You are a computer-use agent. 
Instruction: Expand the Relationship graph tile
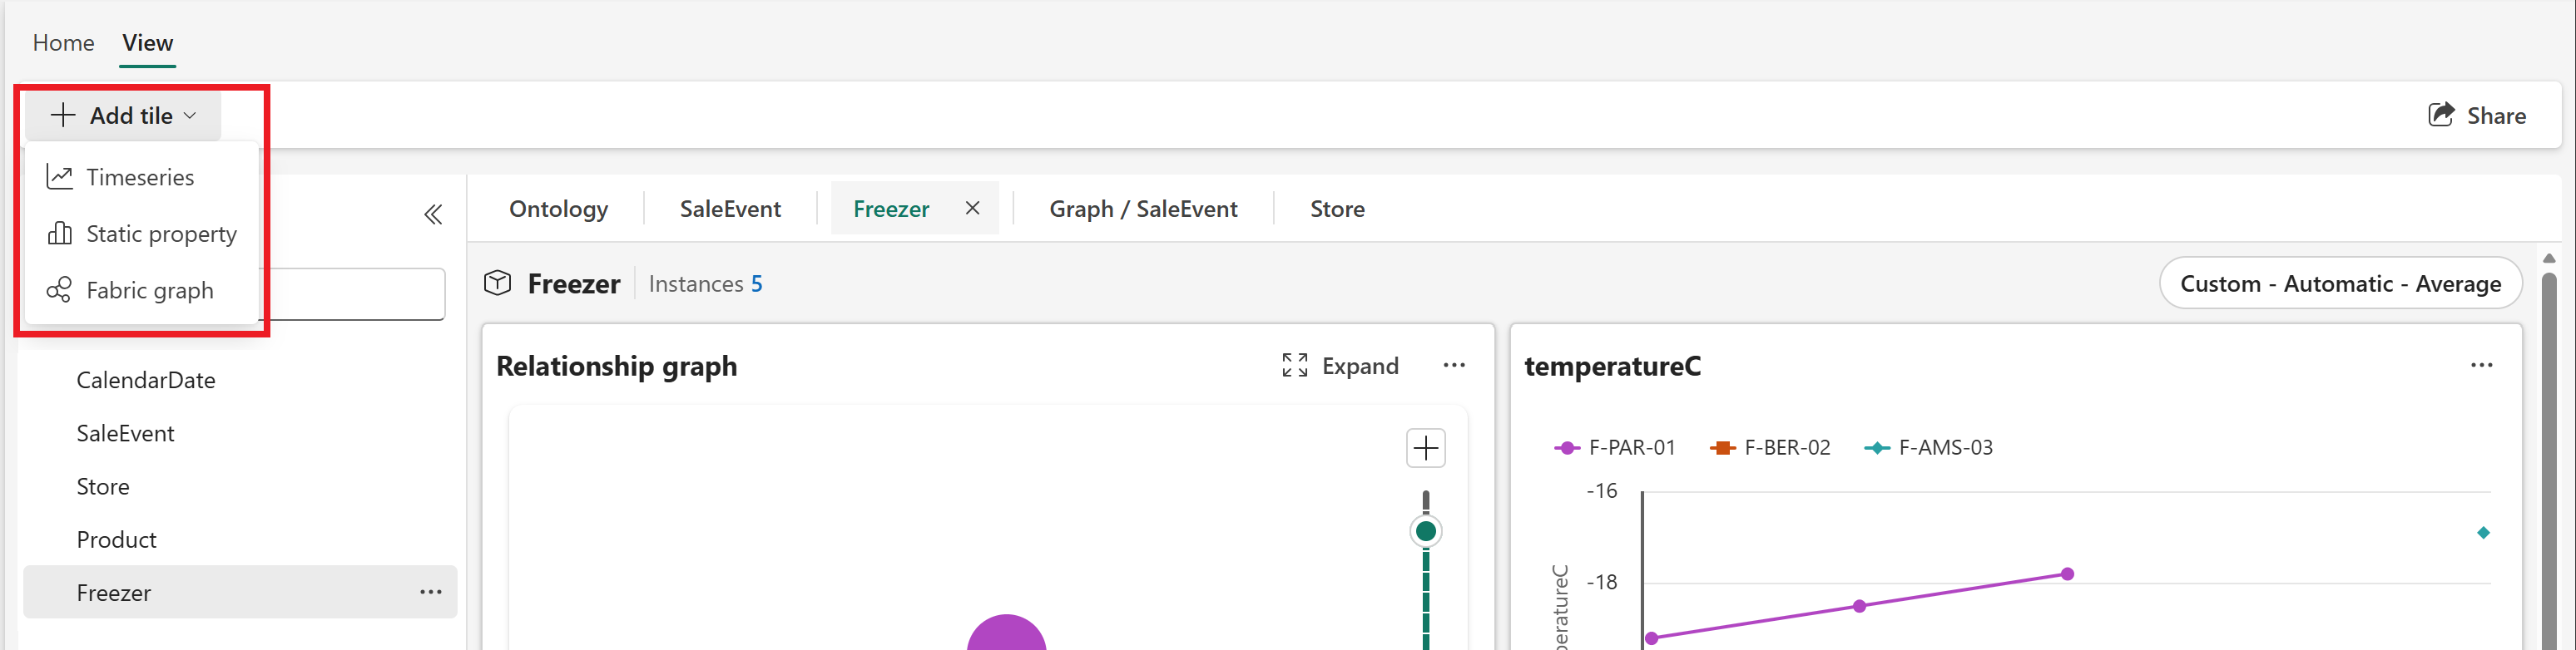(x=1341, y=366)
